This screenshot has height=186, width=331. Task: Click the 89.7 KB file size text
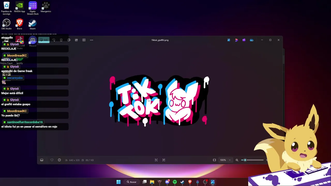(x=89, y=160)
